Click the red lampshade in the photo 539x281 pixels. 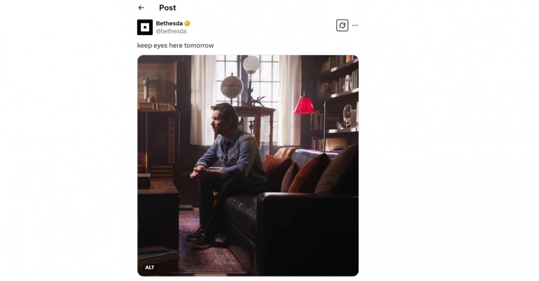click(304, 105)
